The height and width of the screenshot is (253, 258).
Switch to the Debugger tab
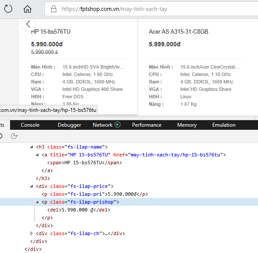click(x=69, y=125)
